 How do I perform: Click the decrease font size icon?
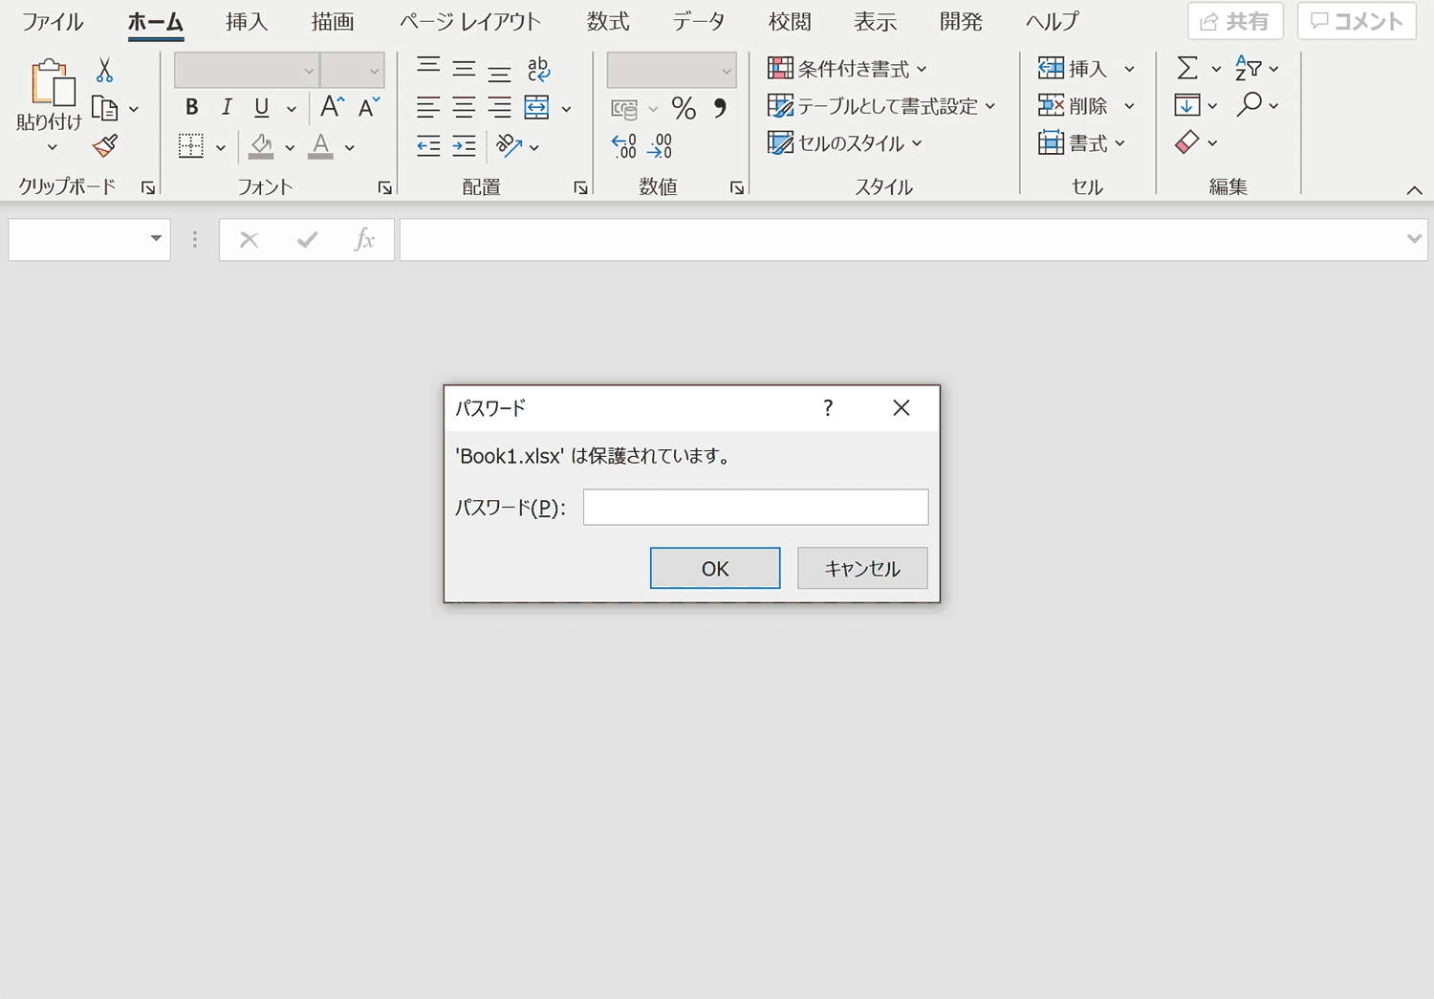pyautogui.click(x=369, y=106)
